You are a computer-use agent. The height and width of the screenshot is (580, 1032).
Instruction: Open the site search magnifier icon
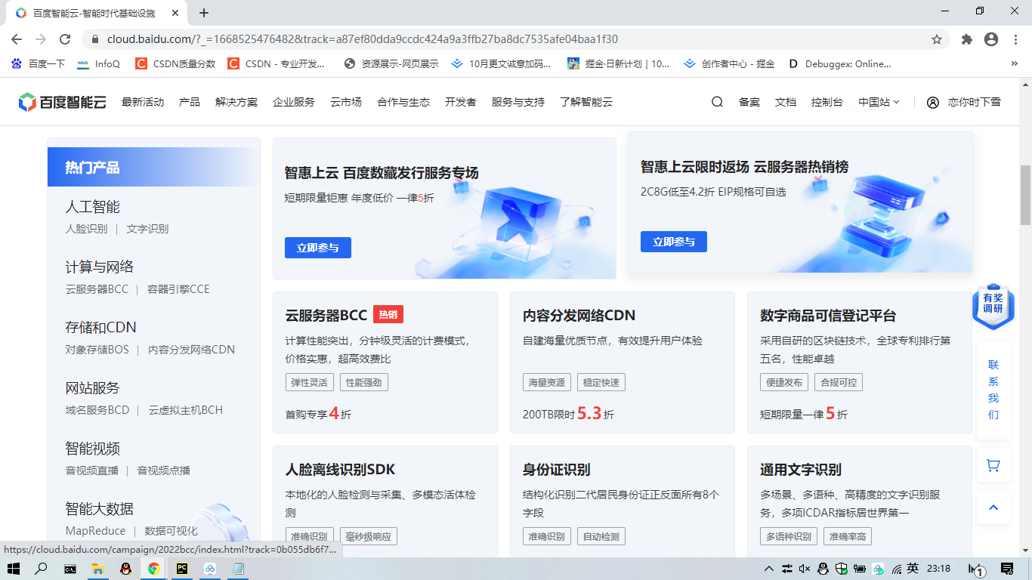point(717,102)
